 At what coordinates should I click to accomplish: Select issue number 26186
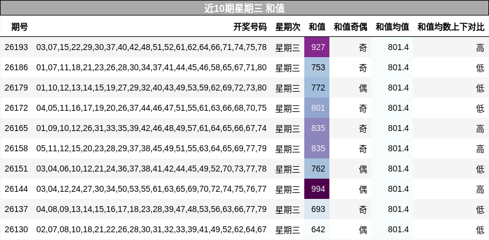click(16, 67)
